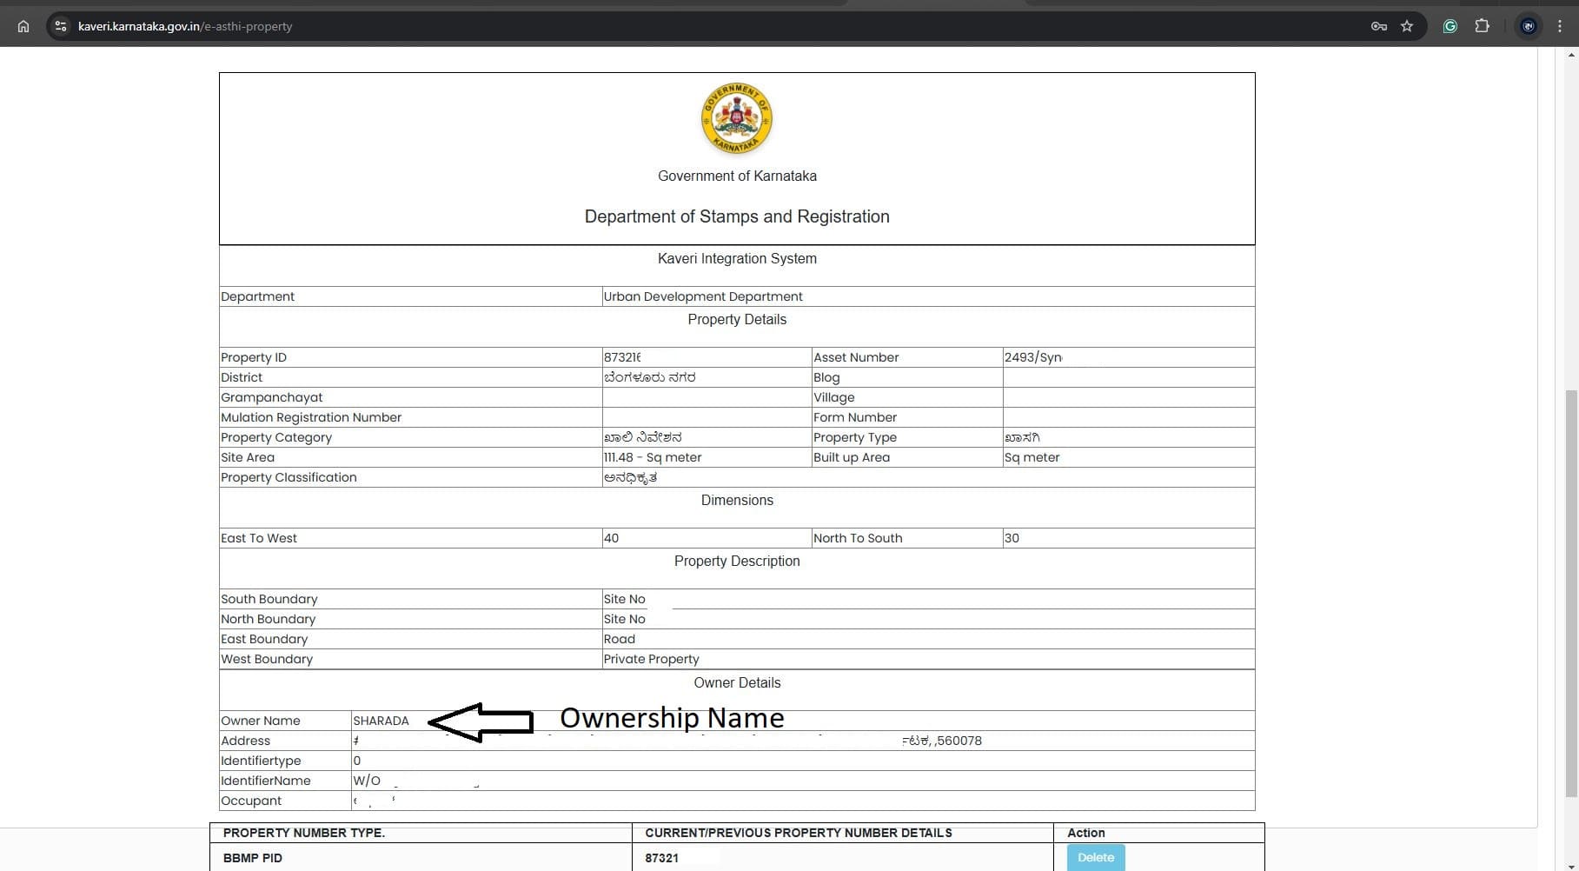This screenshot has width=1579, height=871.
Task: Click the Kaveri Integration System heading
Action: (737, 258)
